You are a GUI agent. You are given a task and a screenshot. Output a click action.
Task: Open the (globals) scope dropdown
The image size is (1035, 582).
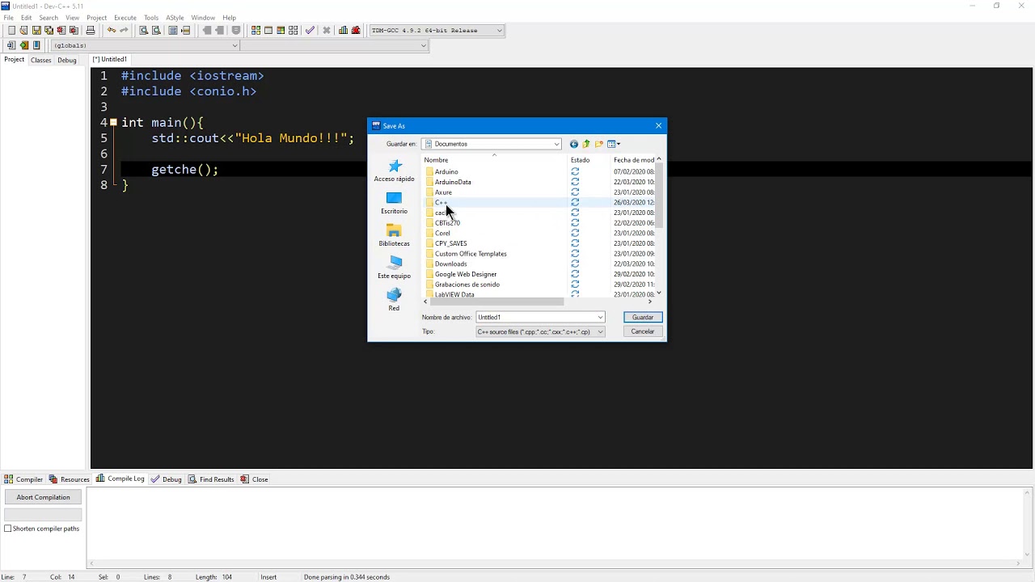(x=234, y=46)
